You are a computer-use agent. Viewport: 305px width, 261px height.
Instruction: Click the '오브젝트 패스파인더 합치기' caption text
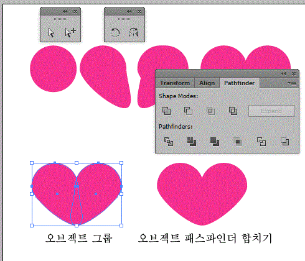tap(205, 238)
